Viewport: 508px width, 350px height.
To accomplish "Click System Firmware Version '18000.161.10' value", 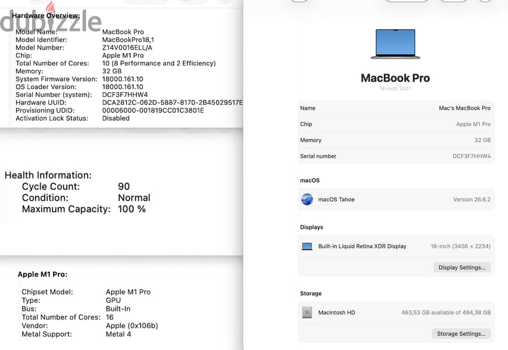I will [123, 79].
